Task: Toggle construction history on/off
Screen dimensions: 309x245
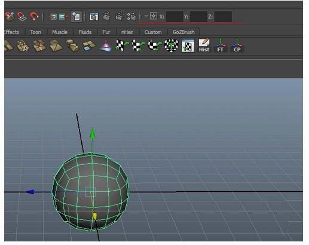Action: [x=76, y=16]
